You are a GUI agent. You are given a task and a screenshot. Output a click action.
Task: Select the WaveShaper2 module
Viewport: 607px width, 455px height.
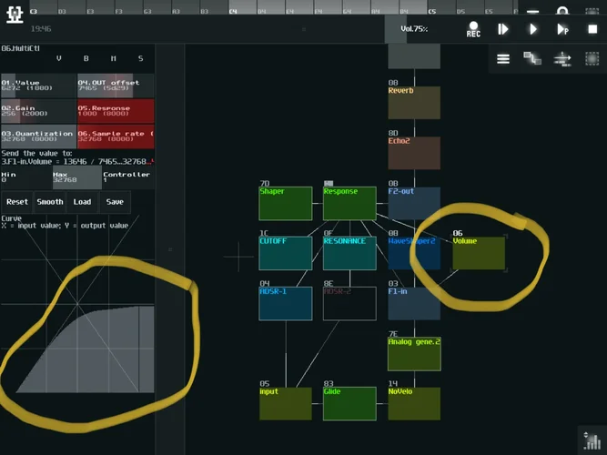(414, 253)
